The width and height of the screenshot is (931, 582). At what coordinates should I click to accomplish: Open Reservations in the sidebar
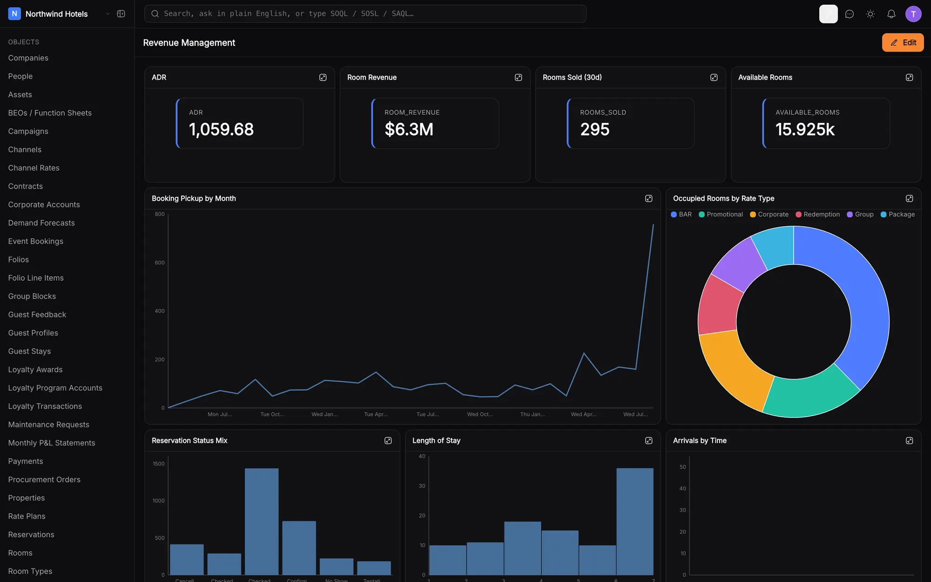click(x=31, y=535)
